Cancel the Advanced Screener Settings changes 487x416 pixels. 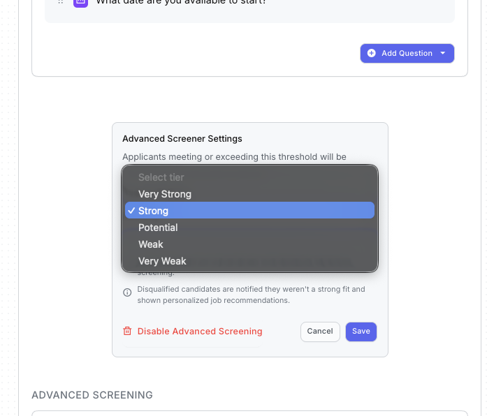coord(320,332)
